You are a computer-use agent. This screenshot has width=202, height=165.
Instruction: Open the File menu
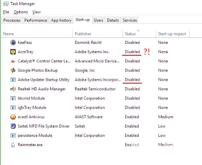pyautogui.click(x=6, y=12)
